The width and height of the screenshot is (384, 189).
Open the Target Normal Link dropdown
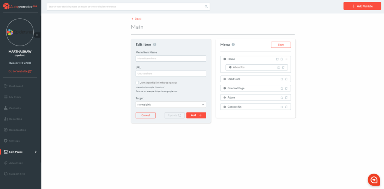[x=171, y=105]
